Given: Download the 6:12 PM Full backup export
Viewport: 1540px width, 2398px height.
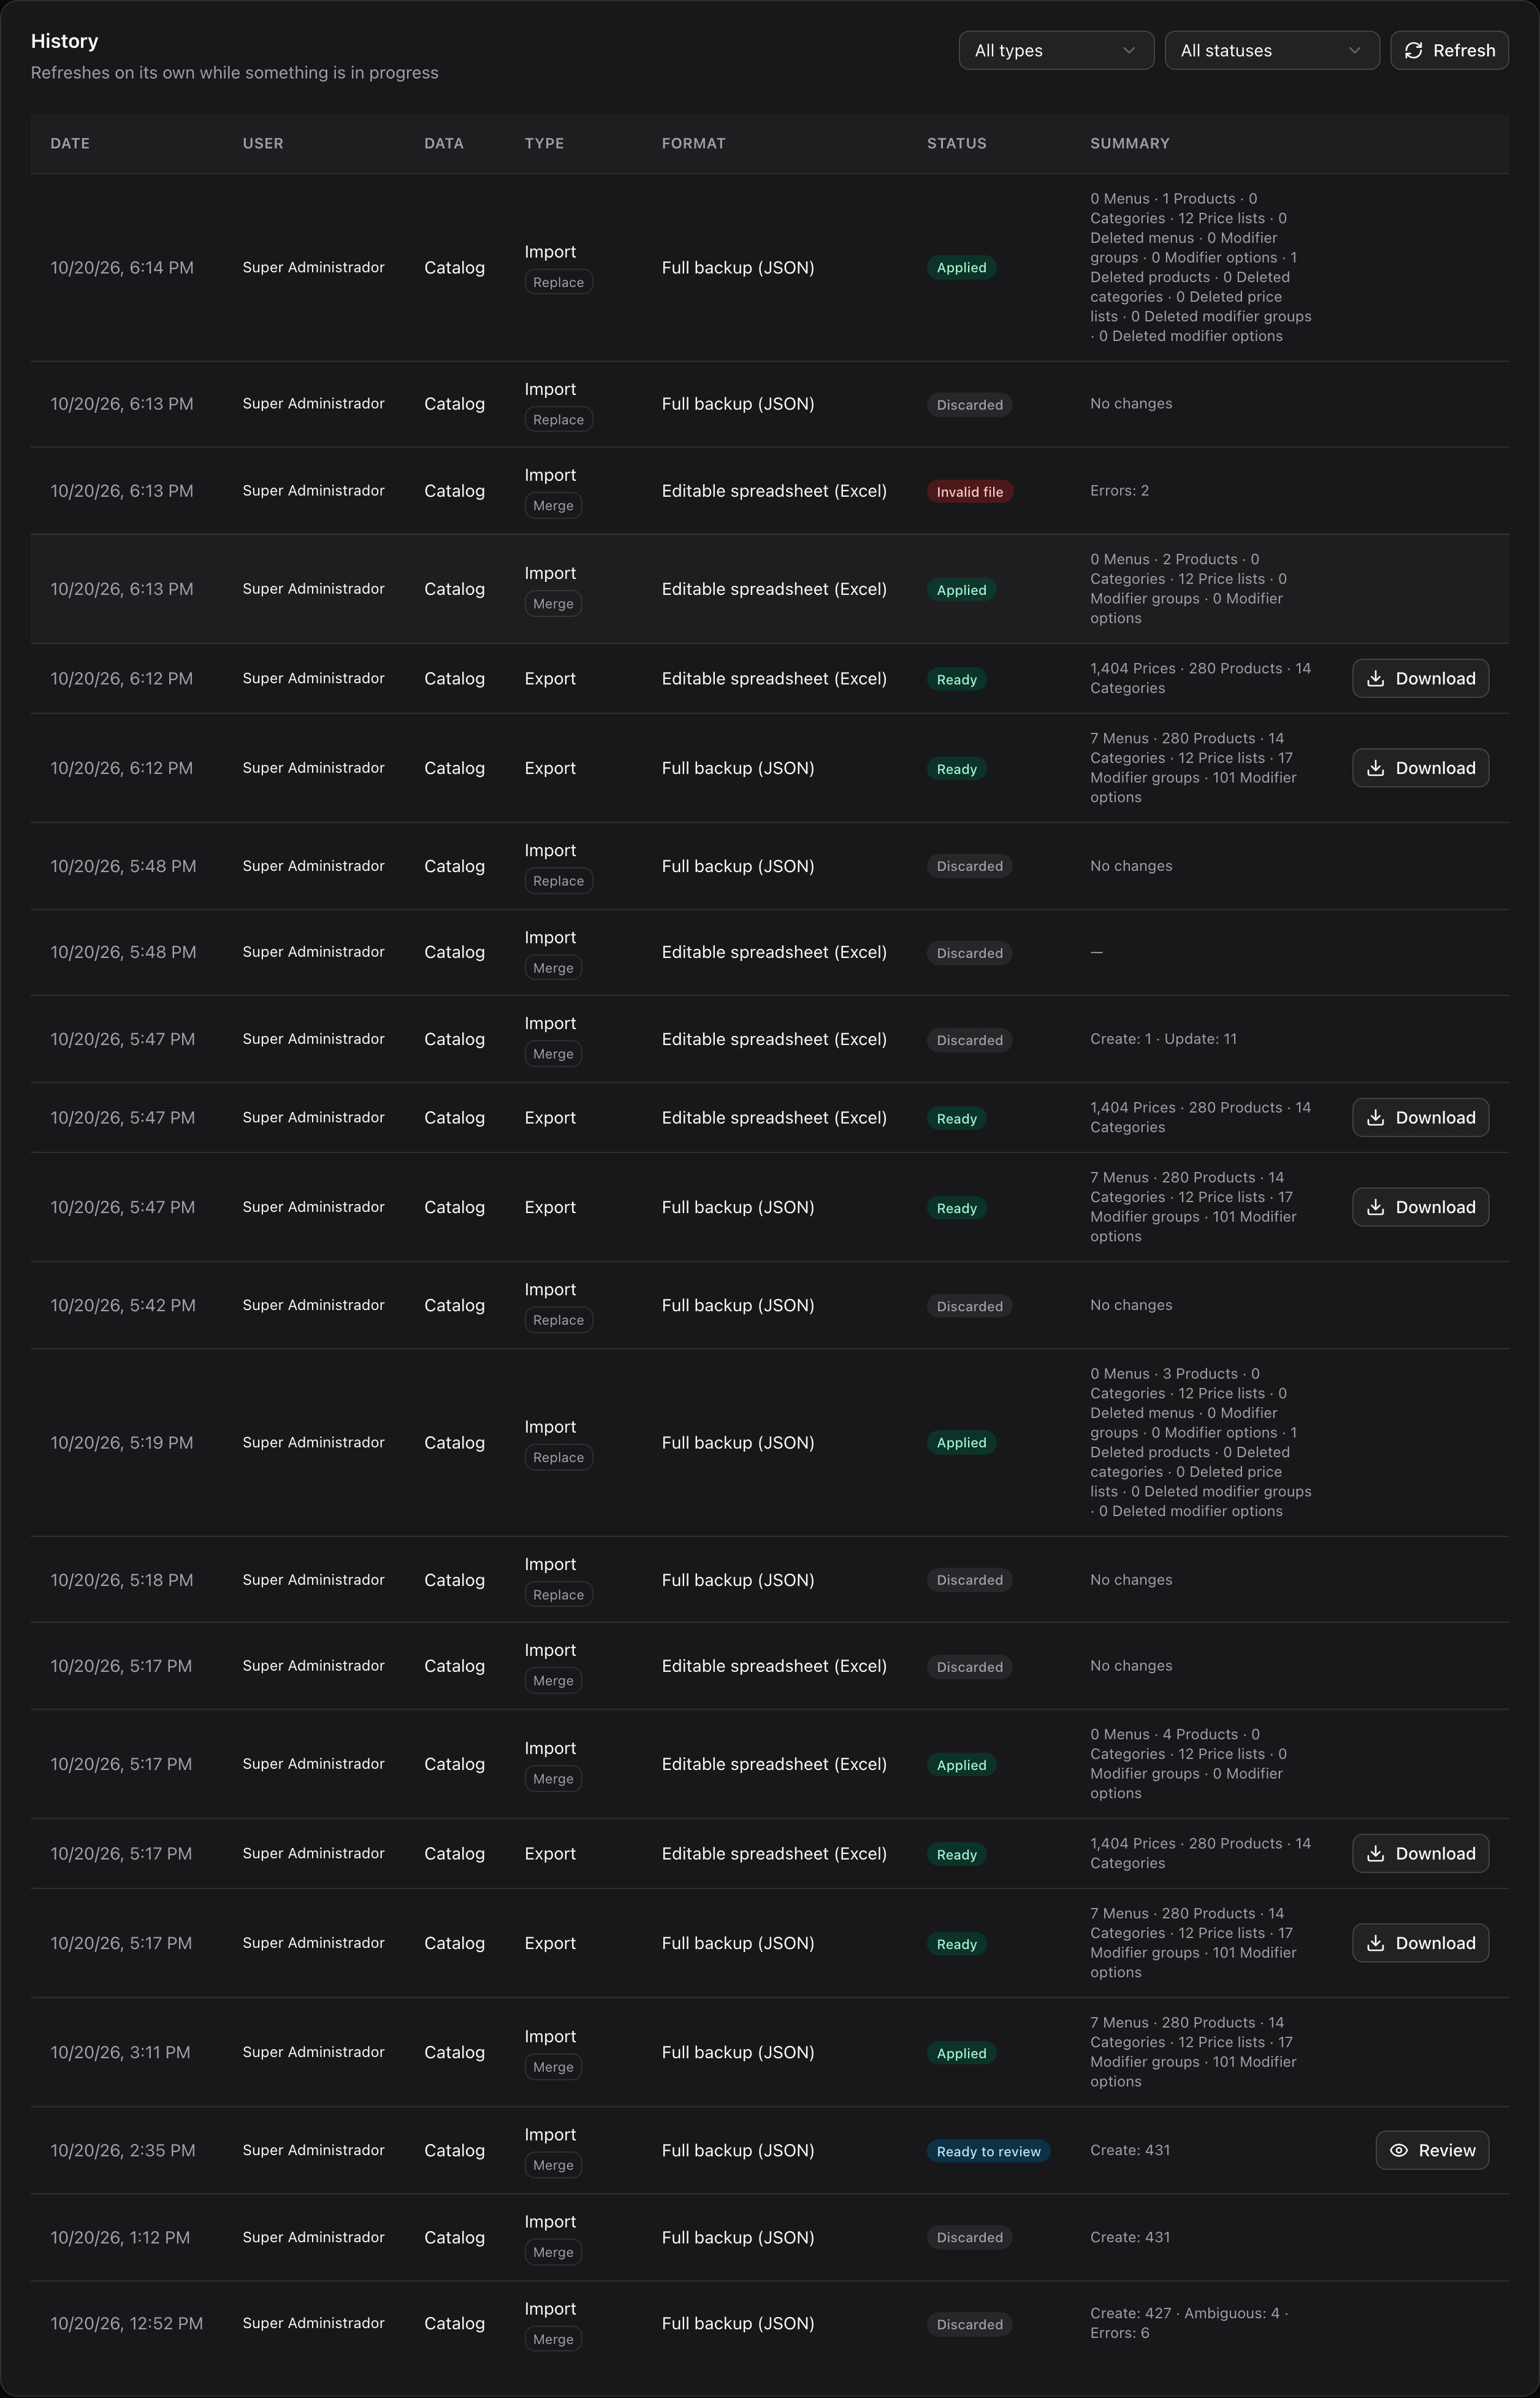Looking at the screenshot, I should (1420, 768).
